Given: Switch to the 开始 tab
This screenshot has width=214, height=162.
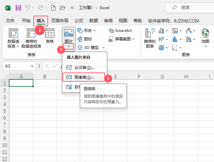Looking at the screenshot, I should (x=26, y=21).
